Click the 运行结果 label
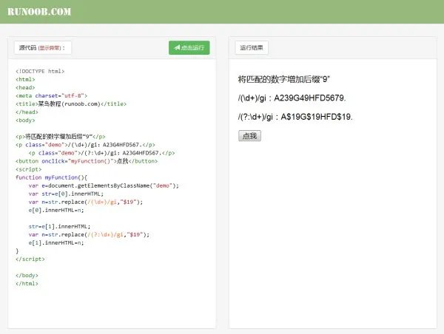This screenshot has width=444, height=334. (252, 47)
